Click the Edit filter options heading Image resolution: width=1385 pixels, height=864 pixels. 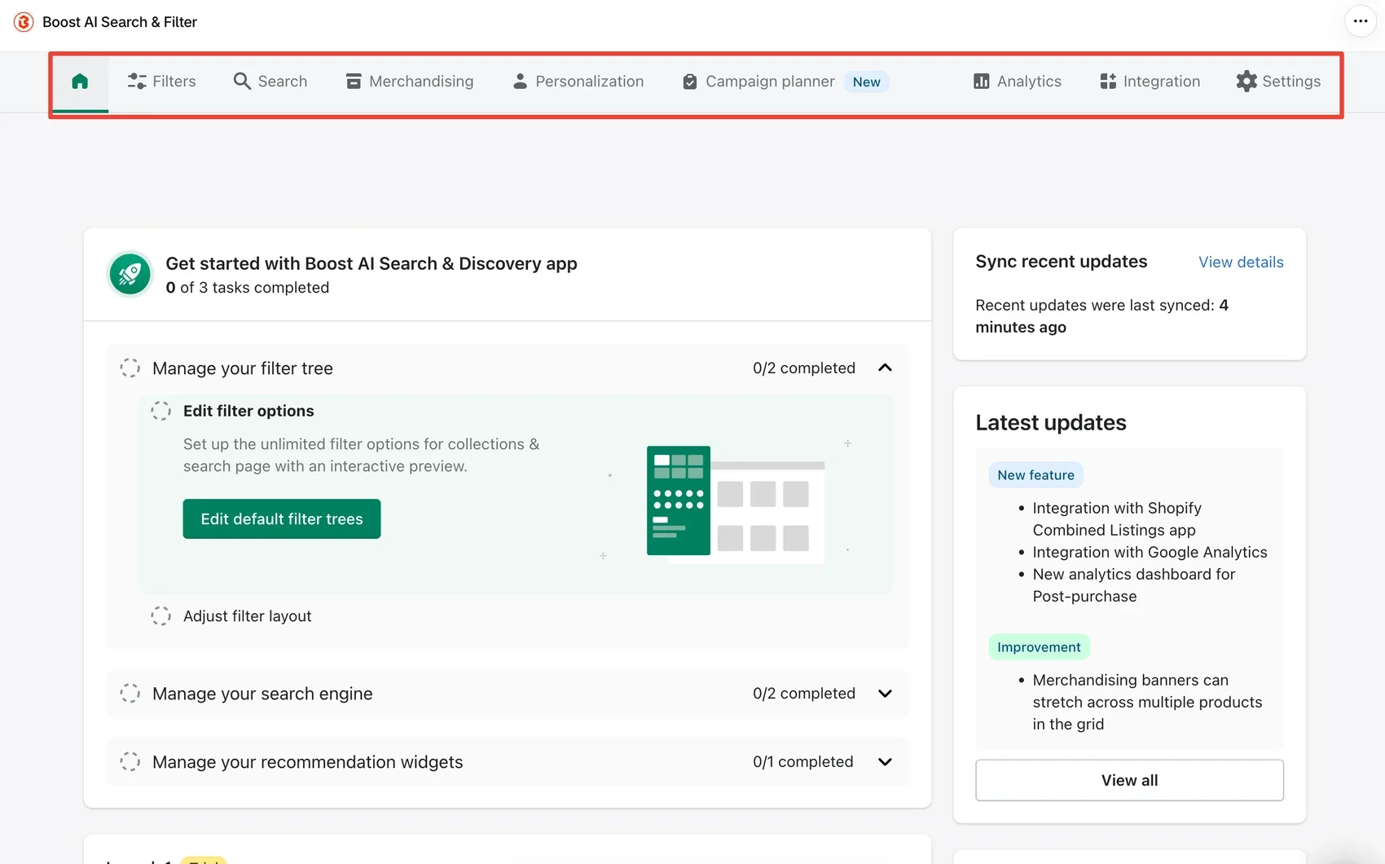tap(248, 411)
